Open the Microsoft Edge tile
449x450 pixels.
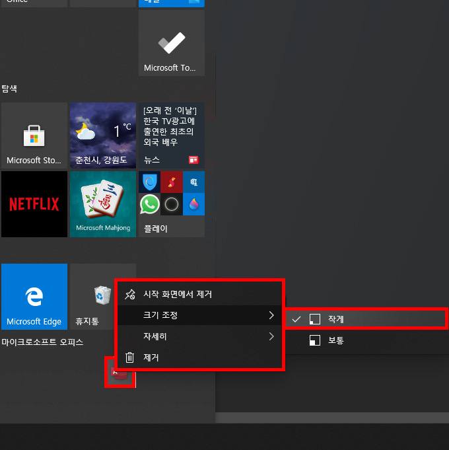pyautogui.click(x=34, y=297)
